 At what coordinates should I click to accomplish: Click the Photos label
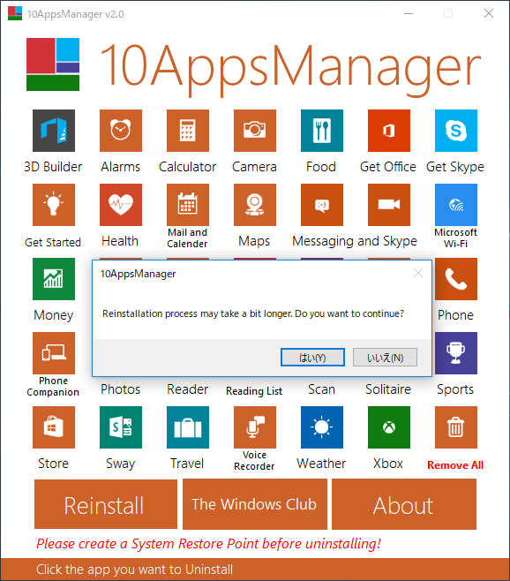coord(120,389)
